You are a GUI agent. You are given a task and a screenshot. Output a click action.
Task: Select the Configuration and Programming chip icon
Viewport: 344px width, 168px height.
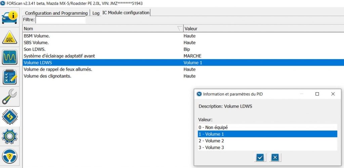[10, 116]
